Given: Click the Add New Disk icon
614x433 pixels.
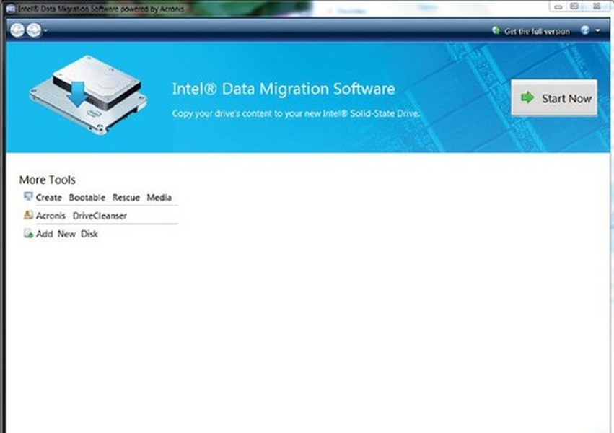Looking at the screenshot, I should click(x=28, y=233).
